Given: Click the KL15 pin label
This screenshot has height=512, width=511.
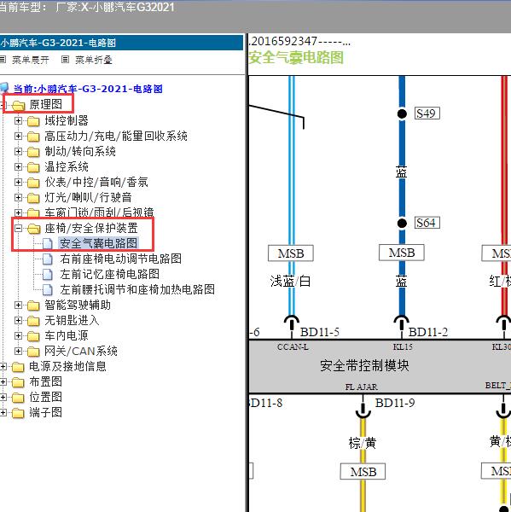Looking at the screenshot, I should 403,346.
